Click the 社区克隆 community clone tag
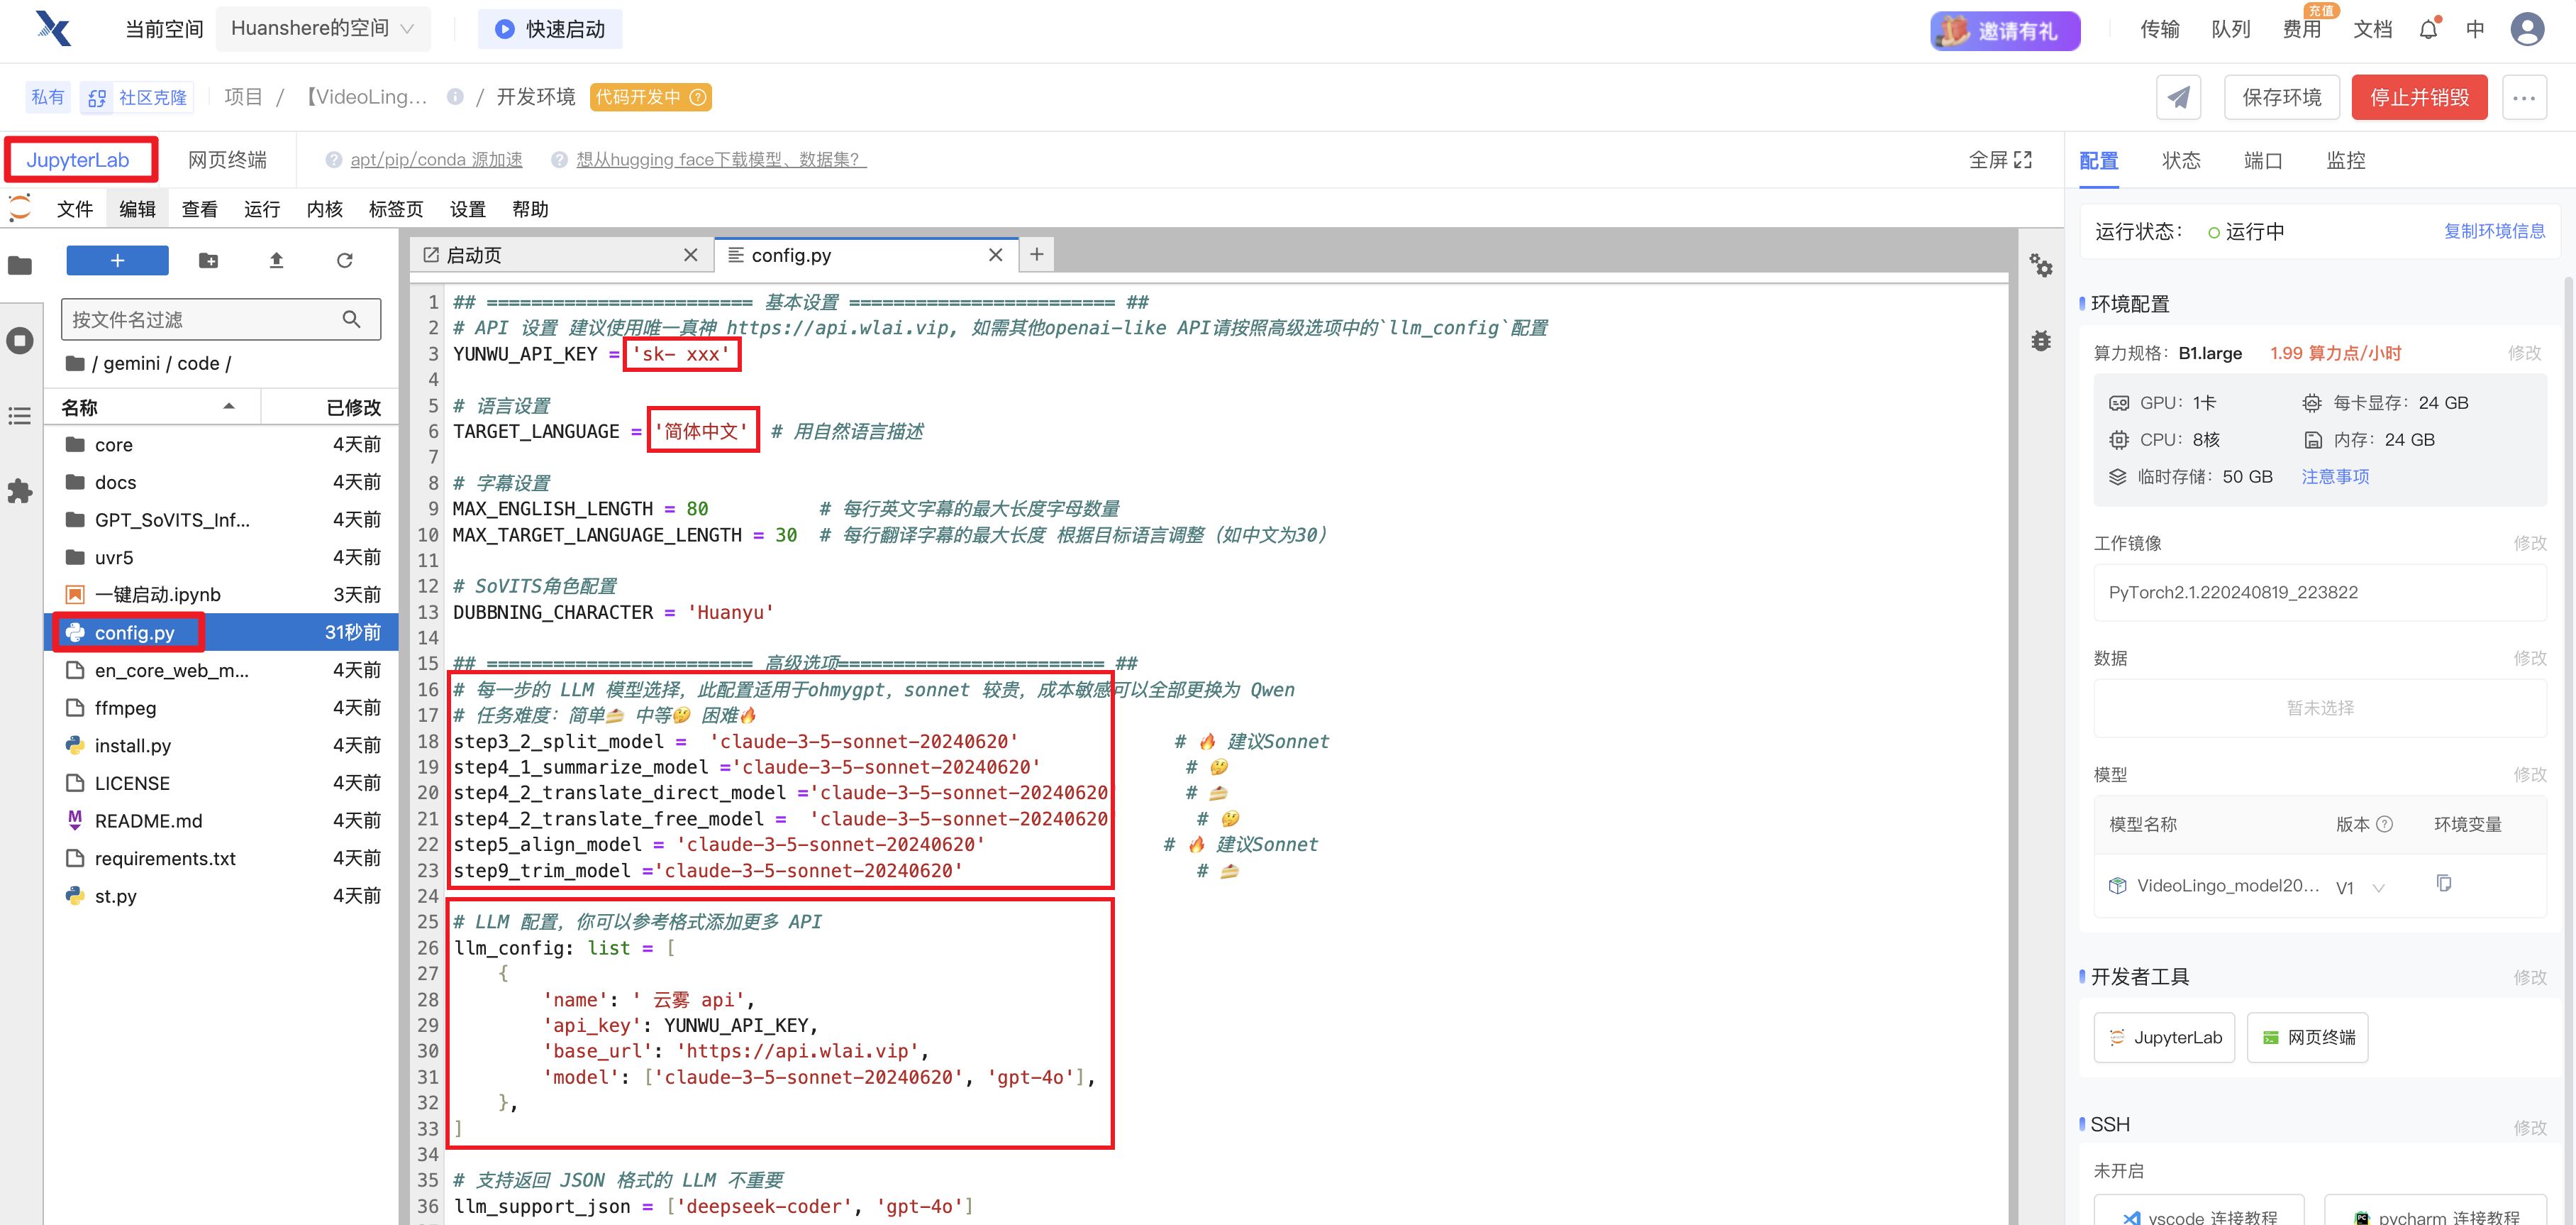2576x1225 pixels. click(x=138, y=97)
